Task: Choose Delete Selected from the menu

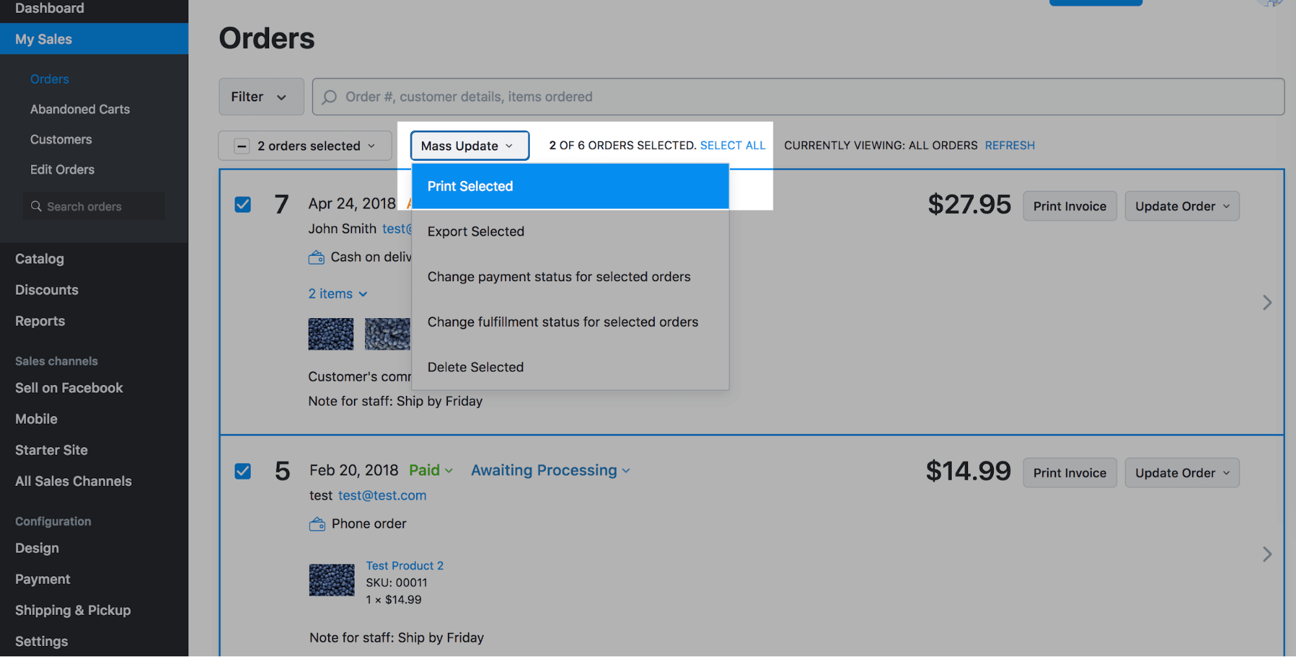Action: coord(476,367)
